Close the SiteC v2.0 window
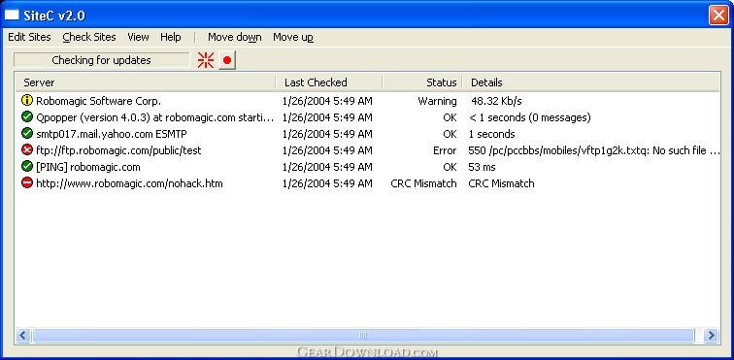 pos(718,16)
